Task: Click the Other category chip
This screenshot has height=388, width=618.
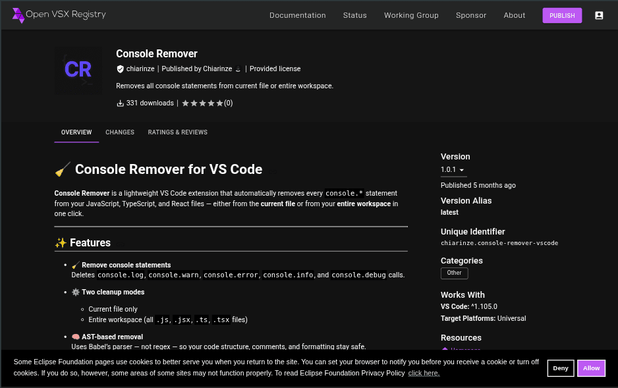Action: [x=454, y=273]
